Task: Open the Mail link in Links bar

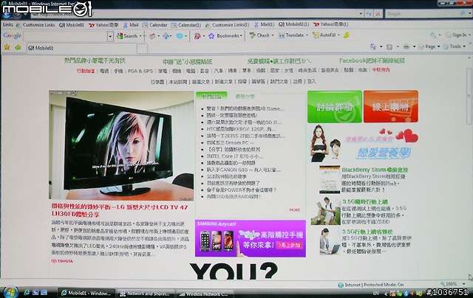Action: tap(131, 25)
